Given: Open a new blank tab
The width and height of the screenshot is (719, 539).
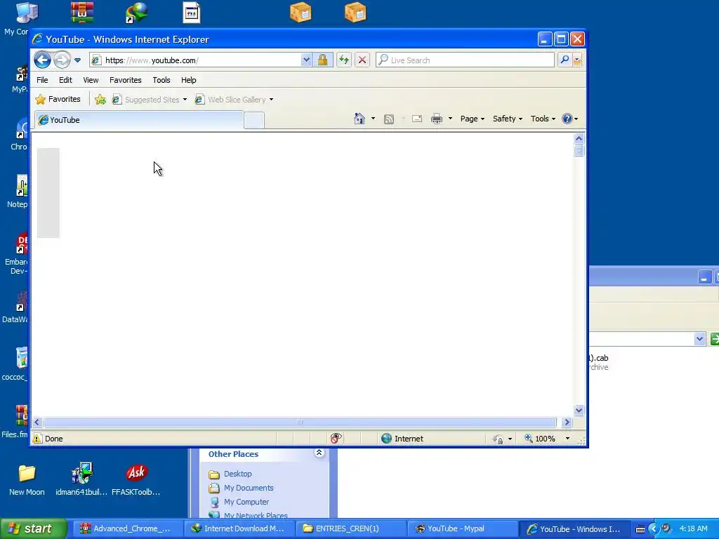Looking at the screenshot, I should point(254,120).
